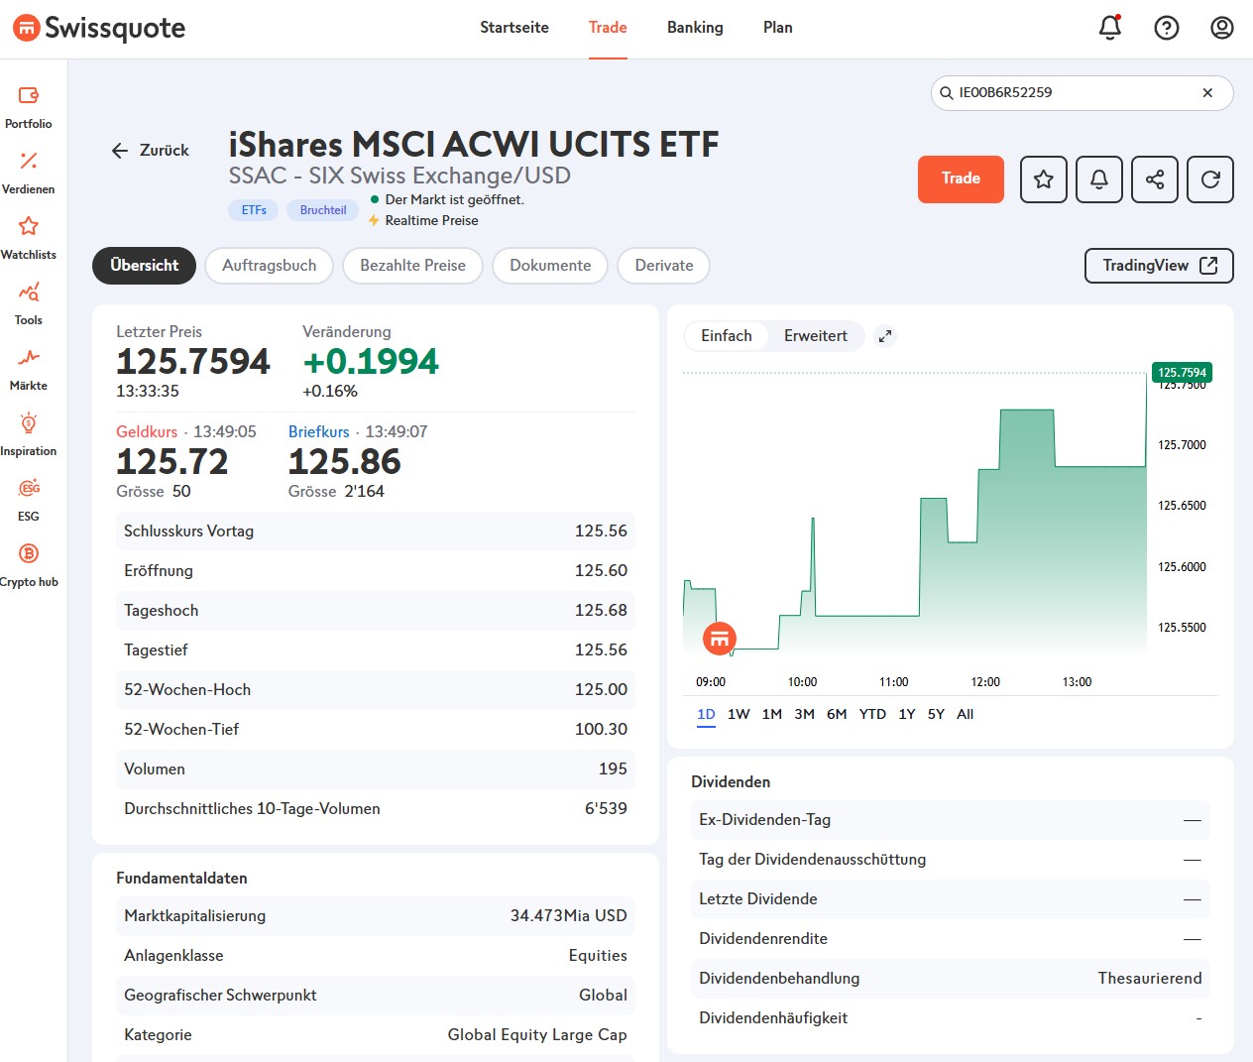This screenshot has height=1062, width=1253.
Task: Select the 1W chart range
Action: click(x=739, y=715)
